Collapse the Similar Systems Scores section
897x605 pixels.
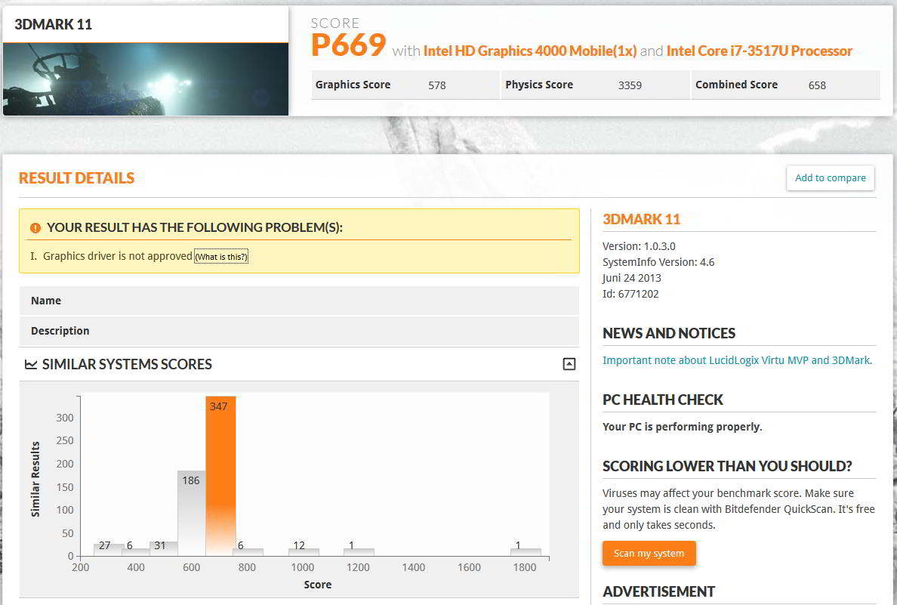point(569,364)
